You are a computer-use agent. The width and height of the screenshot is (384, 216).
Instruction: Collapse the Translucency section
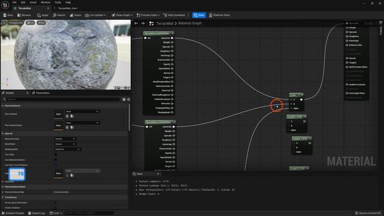(x=2, y=197)
